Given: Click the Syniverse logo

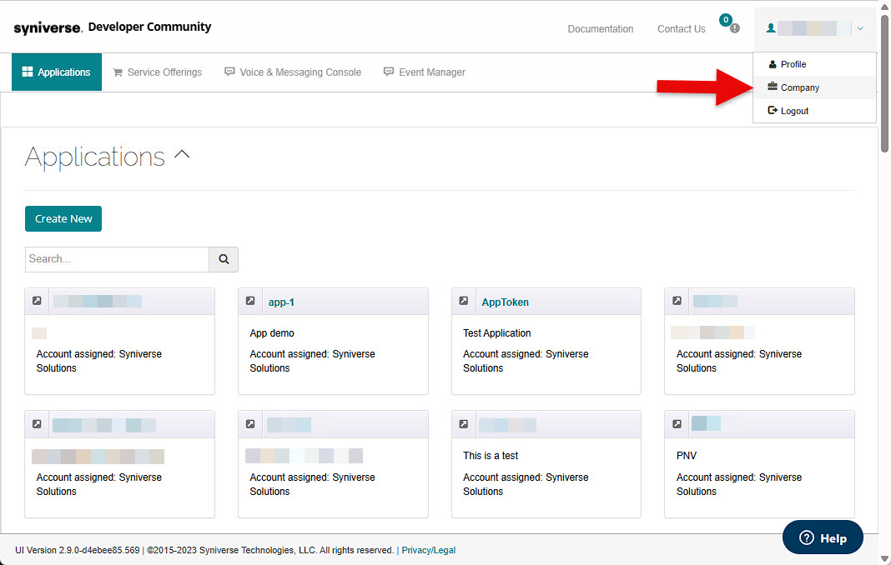Looking at the screenshot, I should (x=48, y=27).
